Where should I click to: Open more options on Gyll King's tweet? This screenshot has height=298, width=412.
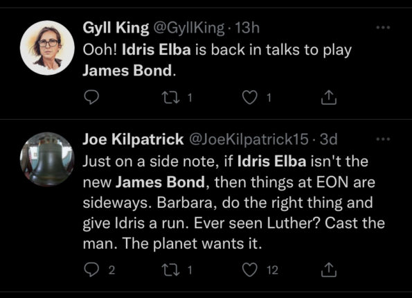point(383,27)
